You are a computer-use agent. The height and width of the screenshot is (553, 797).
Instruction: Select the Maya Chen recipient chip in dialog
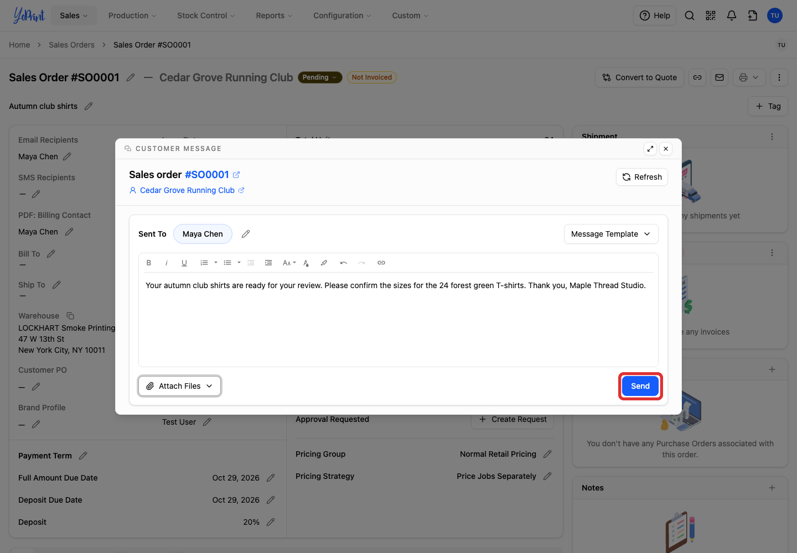click(x=203, y=234)
